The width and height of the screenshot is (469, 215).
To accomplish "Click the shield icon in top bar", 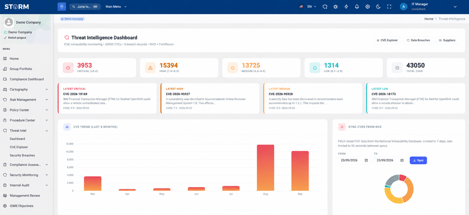I will click(x=325, y=7).
